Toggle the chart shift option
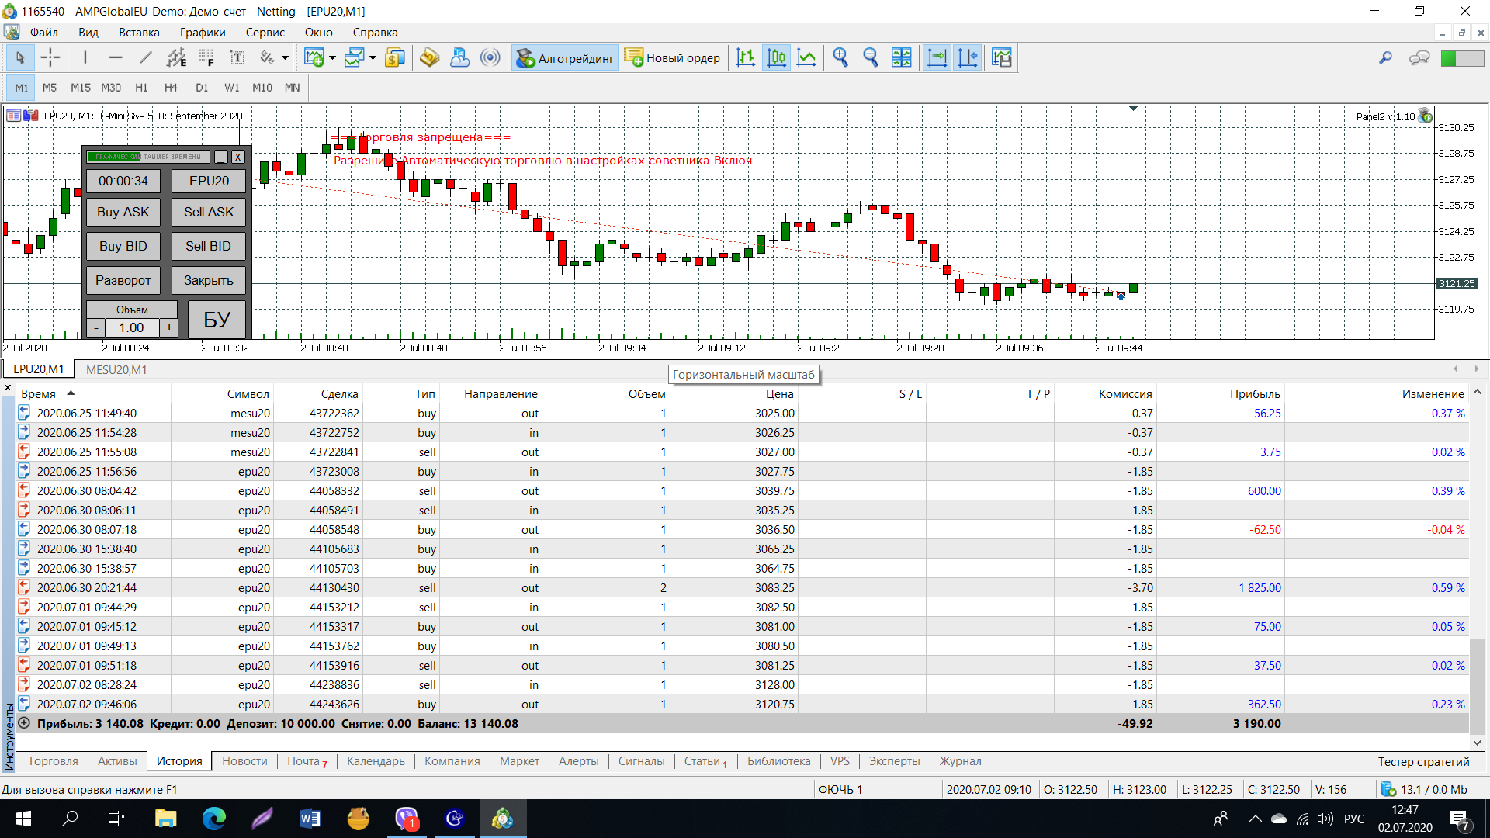 [968, 57]
